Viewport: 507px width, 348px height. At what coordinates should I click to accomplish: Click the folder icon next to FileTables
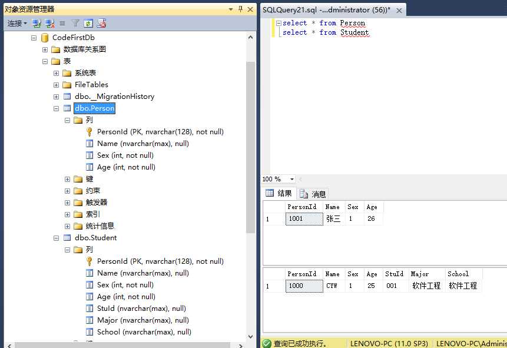pos(67,85)
